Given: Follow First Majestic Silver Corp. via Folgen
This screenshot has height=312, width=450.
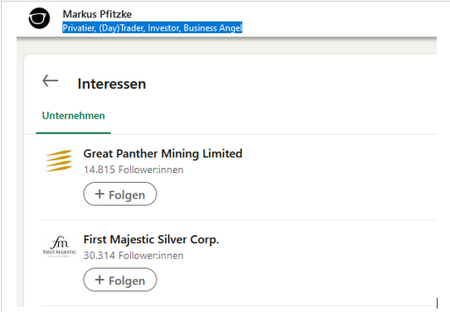Looking at the screenshot, I should [x=120, y=280].
